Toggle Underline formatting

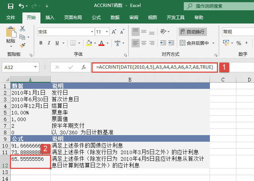pyautogui.click(x=57, y=43)
